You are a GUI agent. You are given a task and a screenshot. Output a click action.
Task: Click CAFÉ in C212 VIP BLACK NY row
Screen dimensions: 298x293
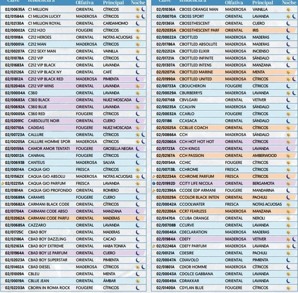(x=107, y=72)
